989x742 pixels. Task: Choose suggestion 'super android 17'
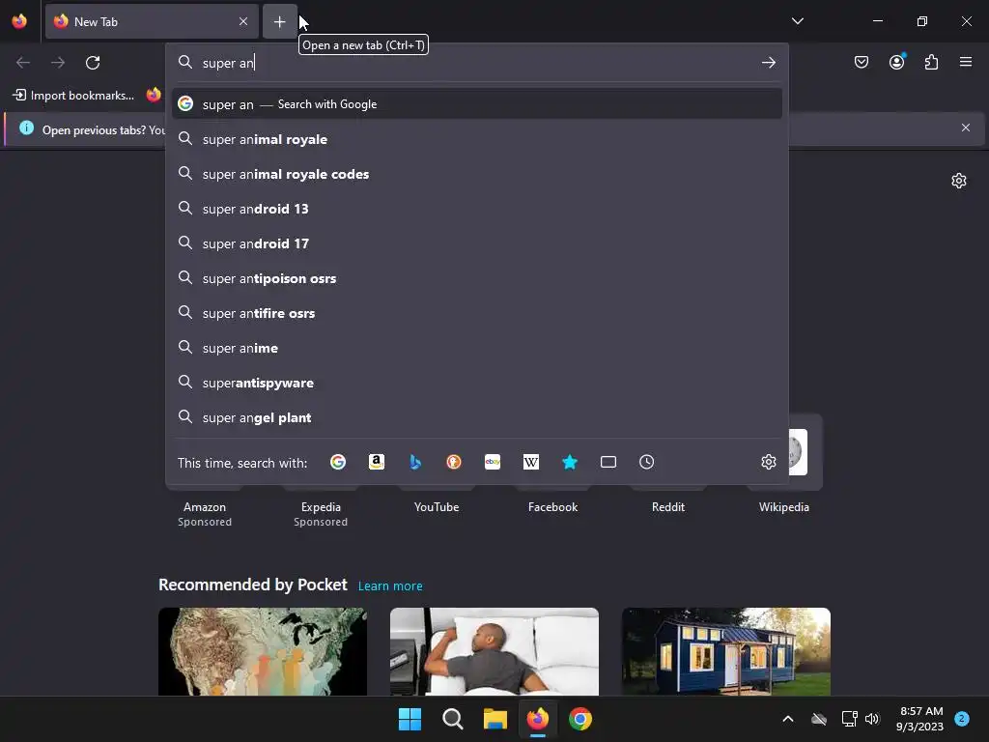click(x=477, y=243)
